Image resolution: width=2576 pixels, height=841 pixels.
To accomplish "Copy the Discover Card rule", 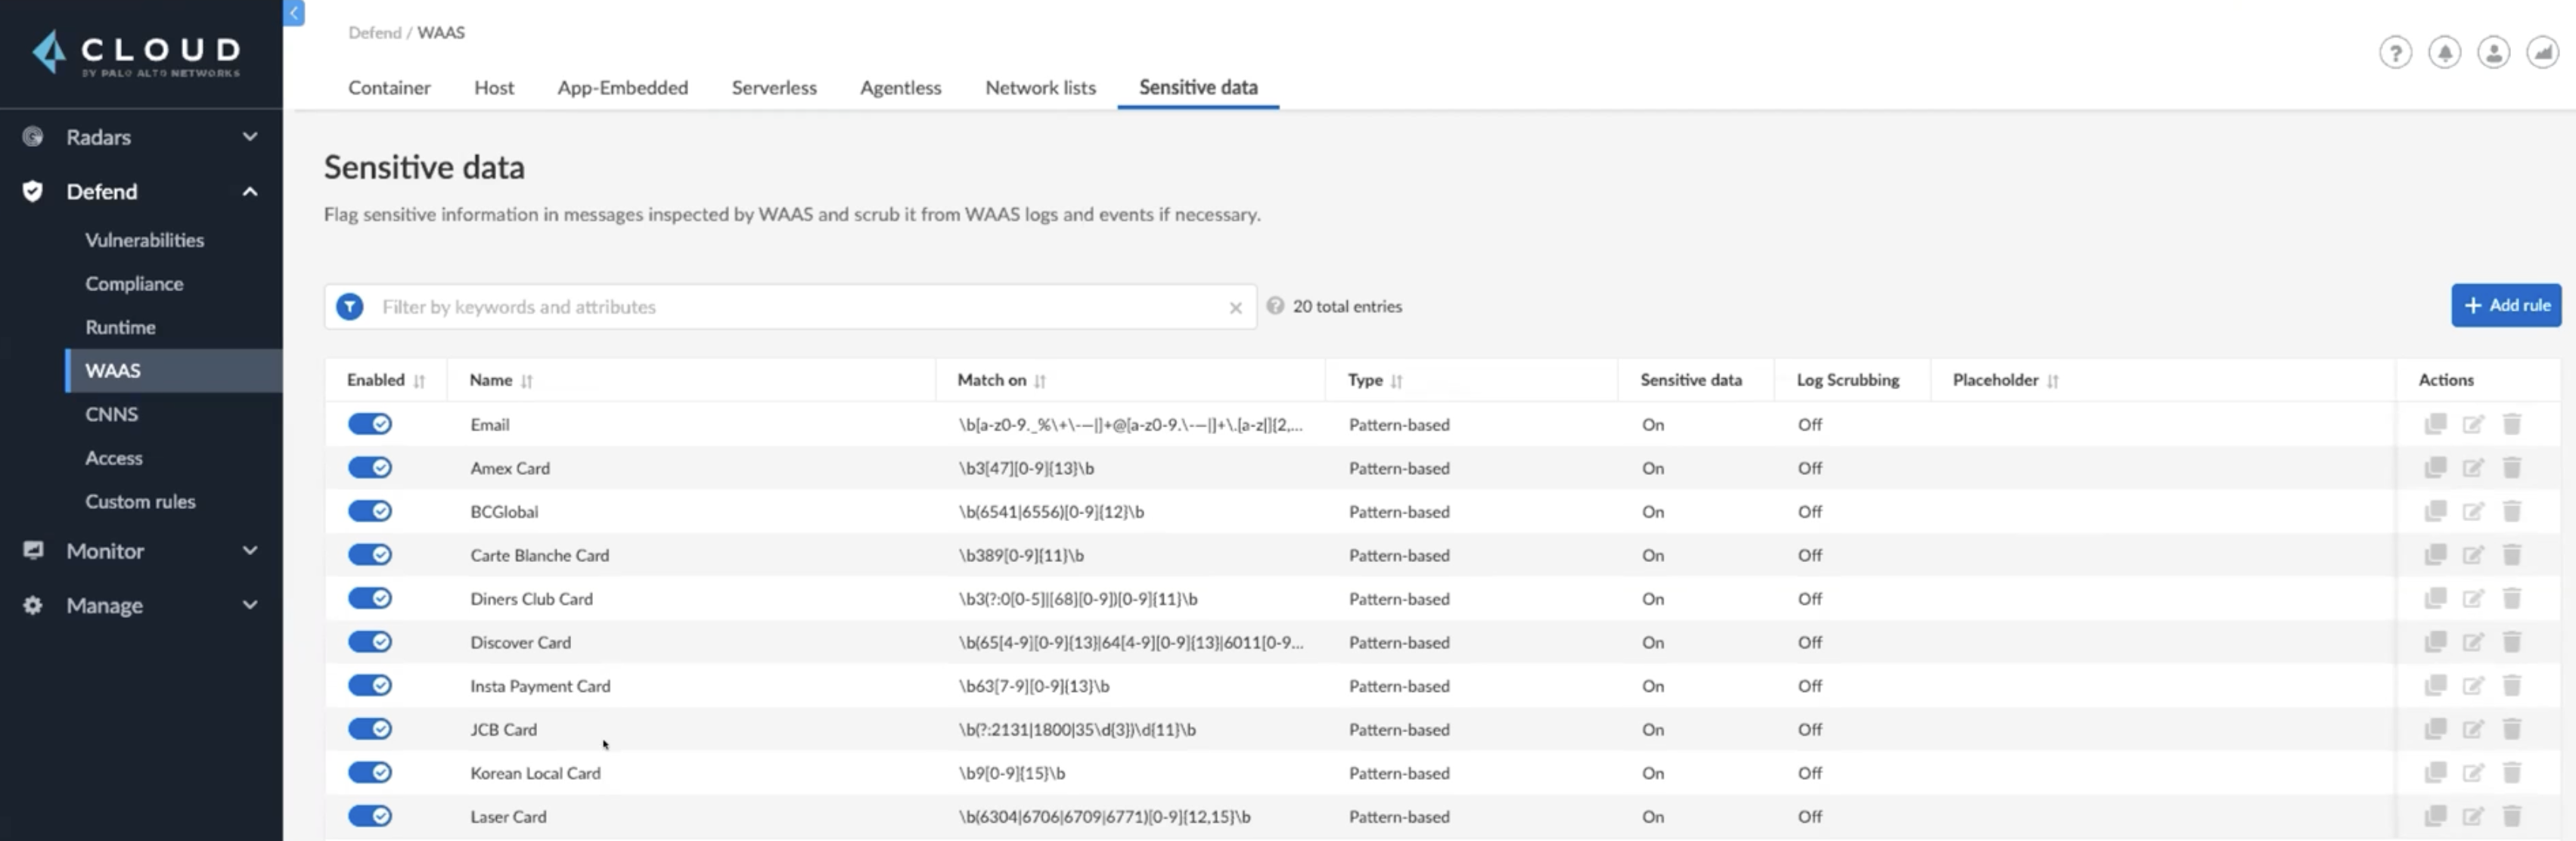I will point(2435,642).
